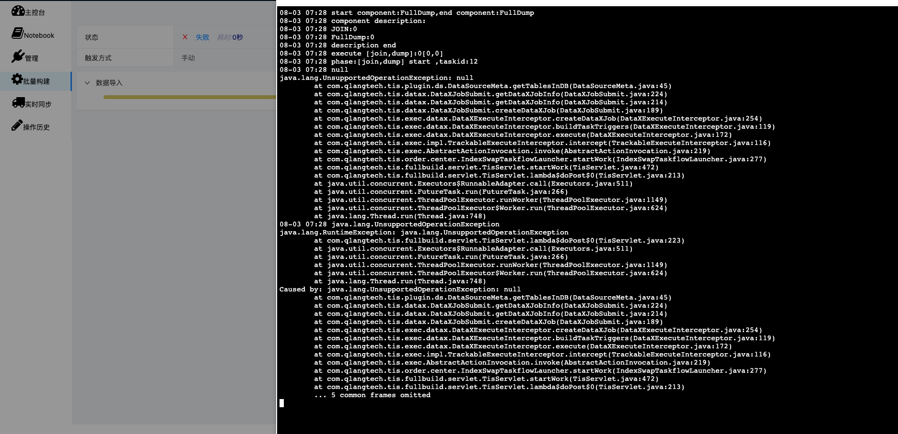Image resolution: width=898 pixels, height=434 pixels.
Task: Click the red X failure icon beside 失败
Action: click(x=185, y=37)
